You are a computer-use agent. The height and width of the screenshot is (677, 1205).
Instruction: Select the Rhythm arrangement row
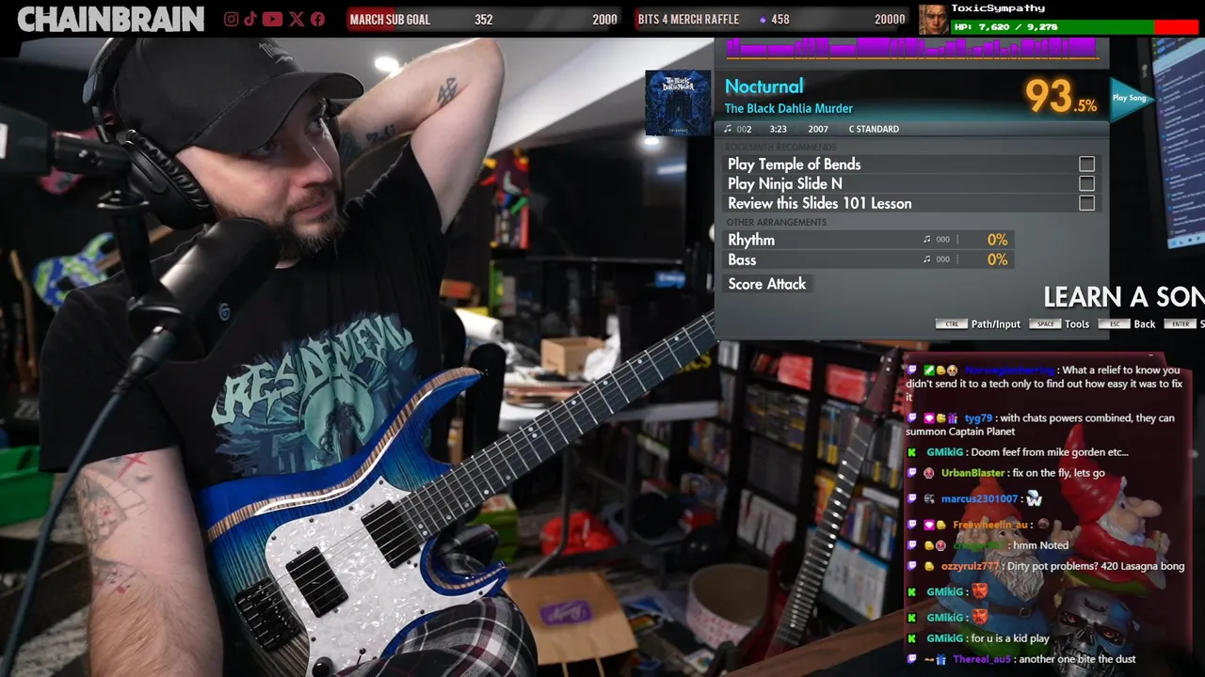coord(868,240)
